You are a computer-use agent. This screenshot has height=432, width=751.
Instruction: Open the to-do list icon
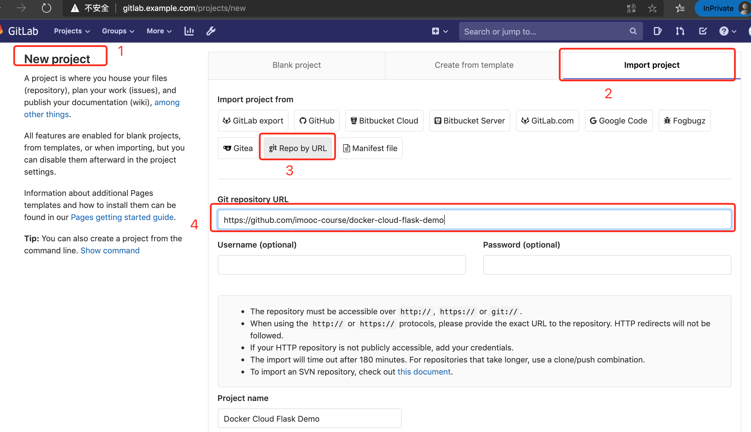[x=703, y=31]
